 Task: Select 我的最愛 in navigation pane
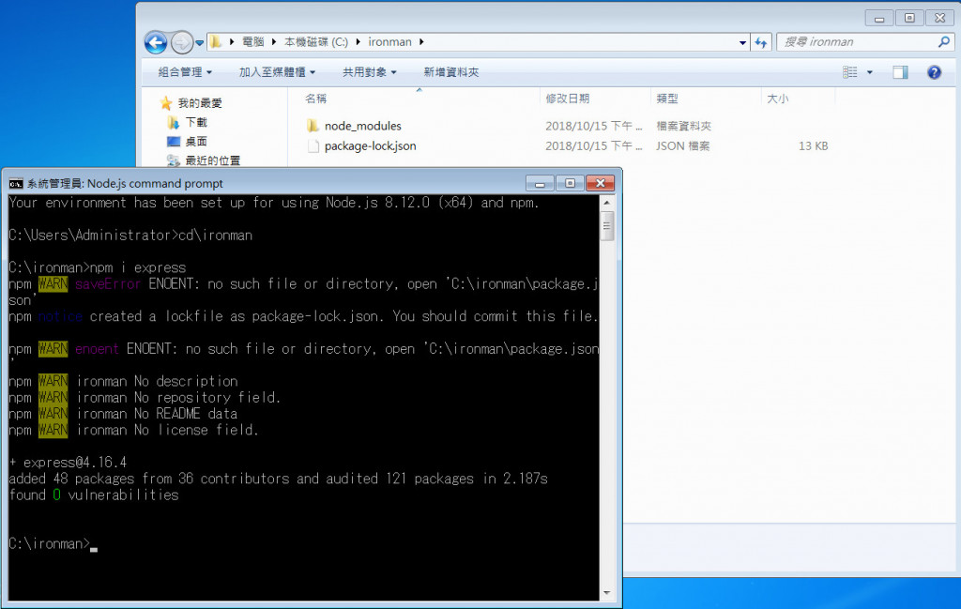click(200, 103)
